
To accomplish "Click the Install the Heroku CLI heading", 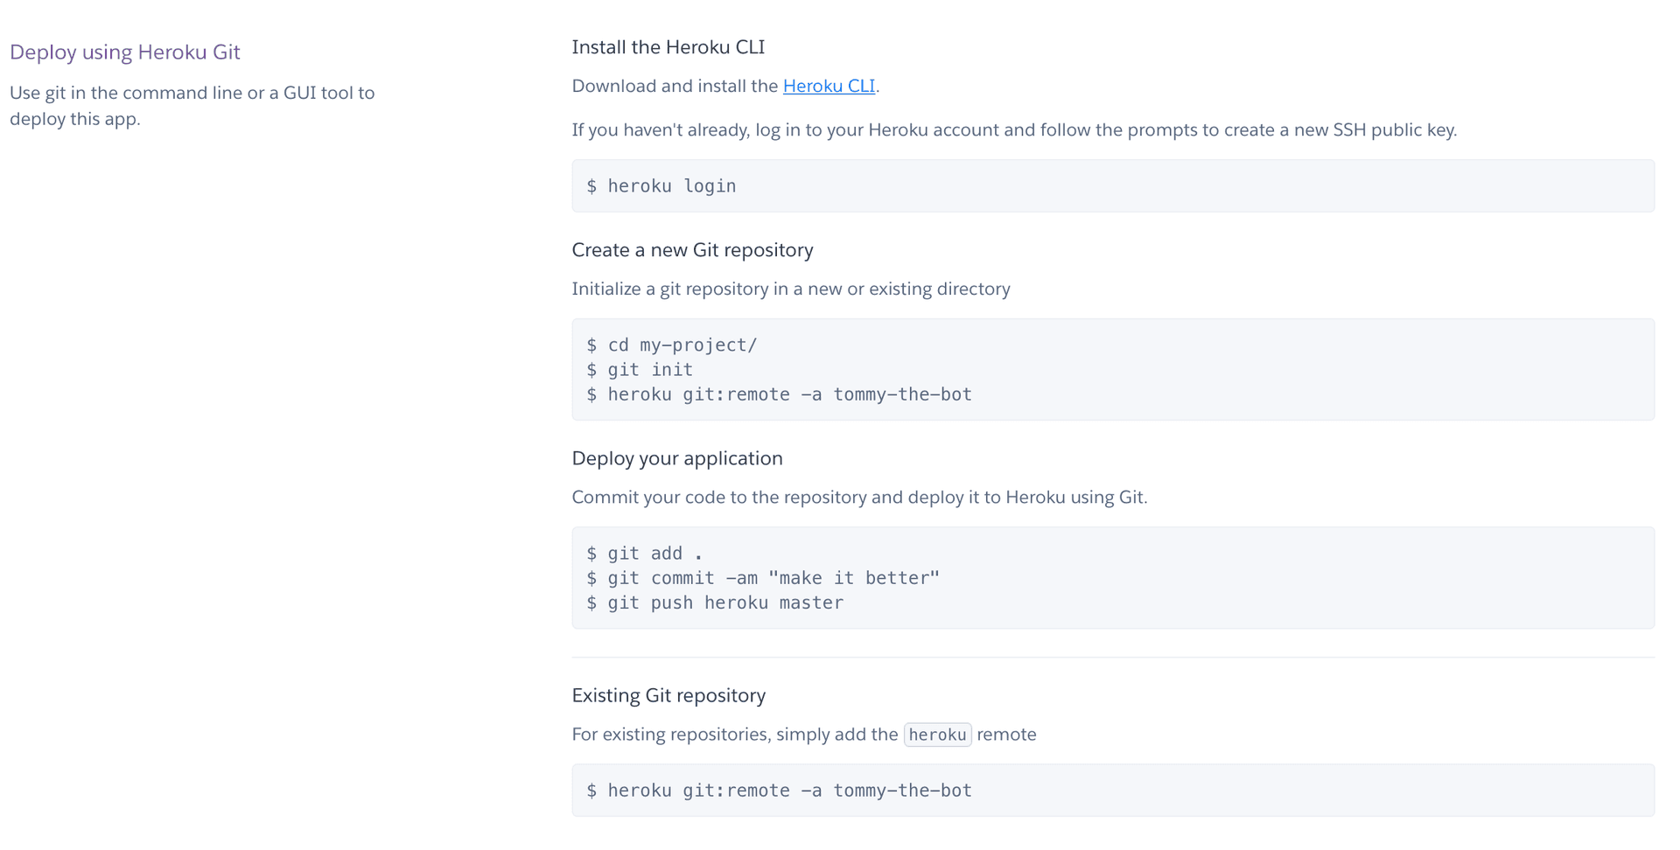I will click(x=668, y=46).
